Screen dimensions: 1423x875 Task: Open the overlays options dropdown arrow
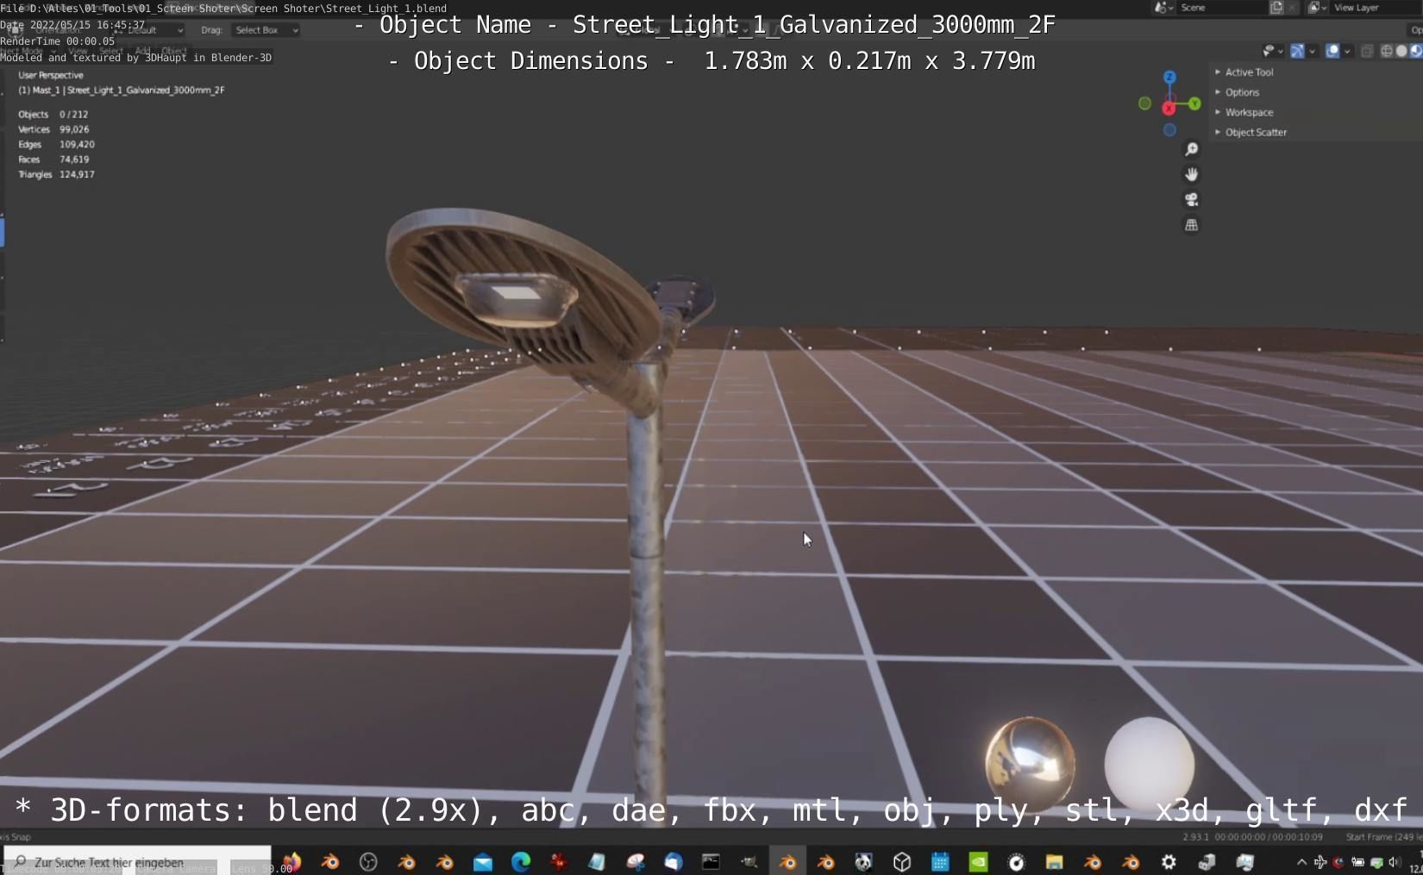(1347, 52)
